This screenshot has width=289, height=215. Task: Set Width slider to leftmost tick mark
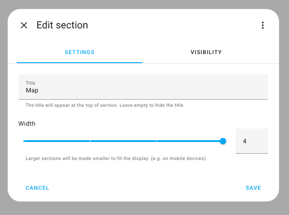[24, 141]
